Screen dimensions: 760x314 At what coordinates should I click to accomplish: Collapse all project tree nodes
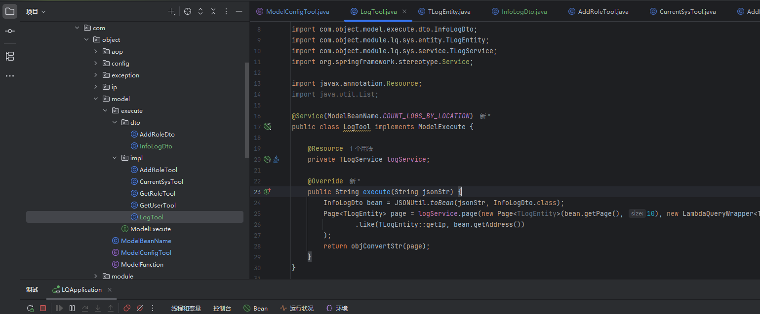(x=213, y=11)
